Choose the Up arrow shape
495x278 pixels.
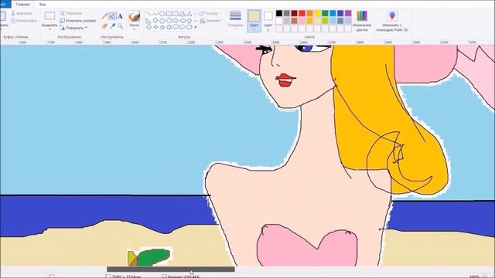pos(189,21)
